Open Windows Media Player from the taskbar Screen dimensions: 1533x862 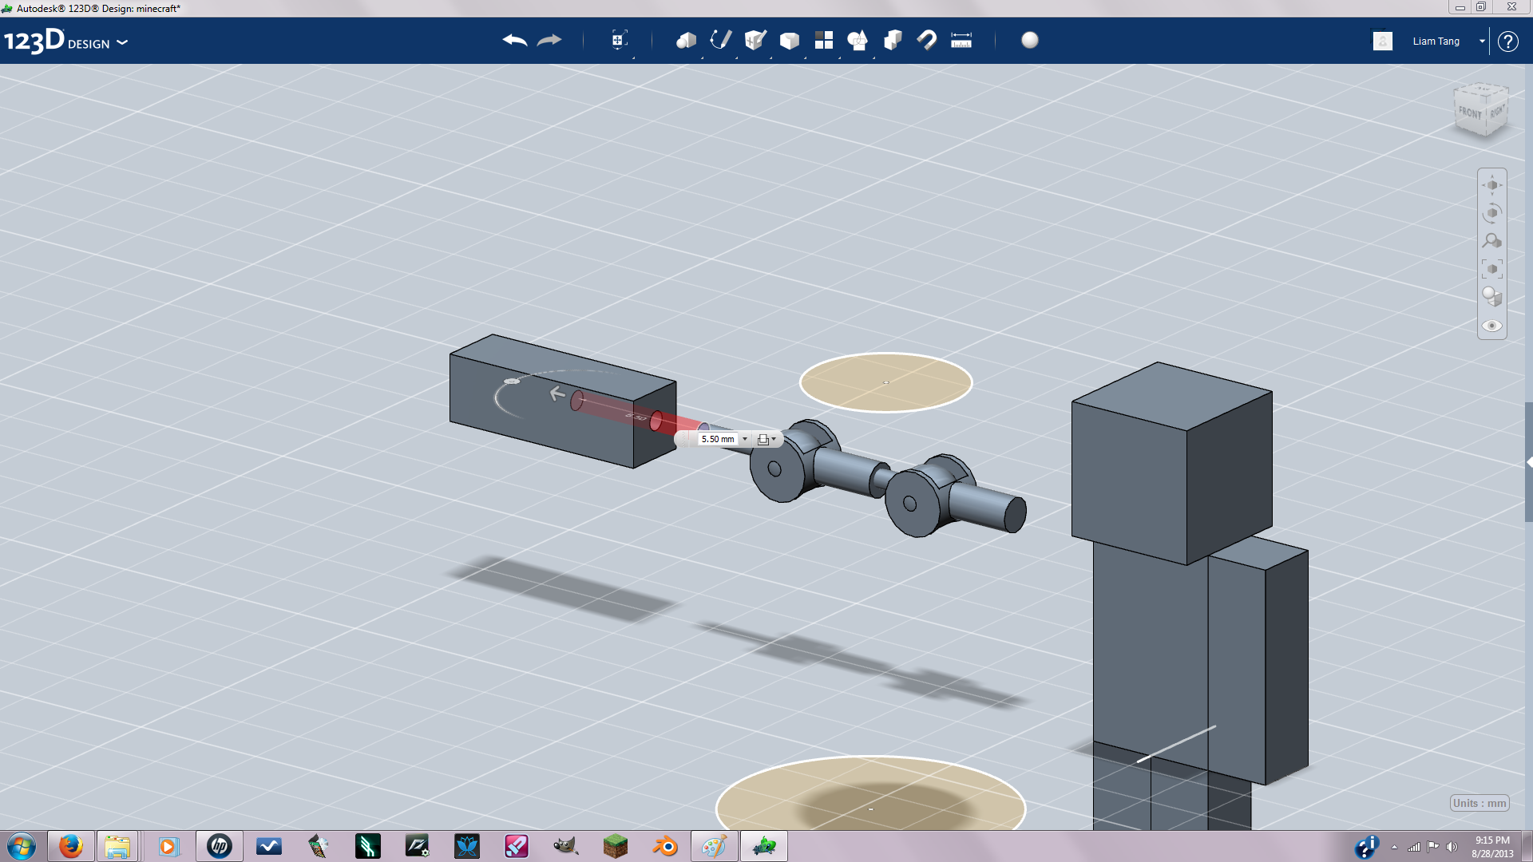[168, 846]
